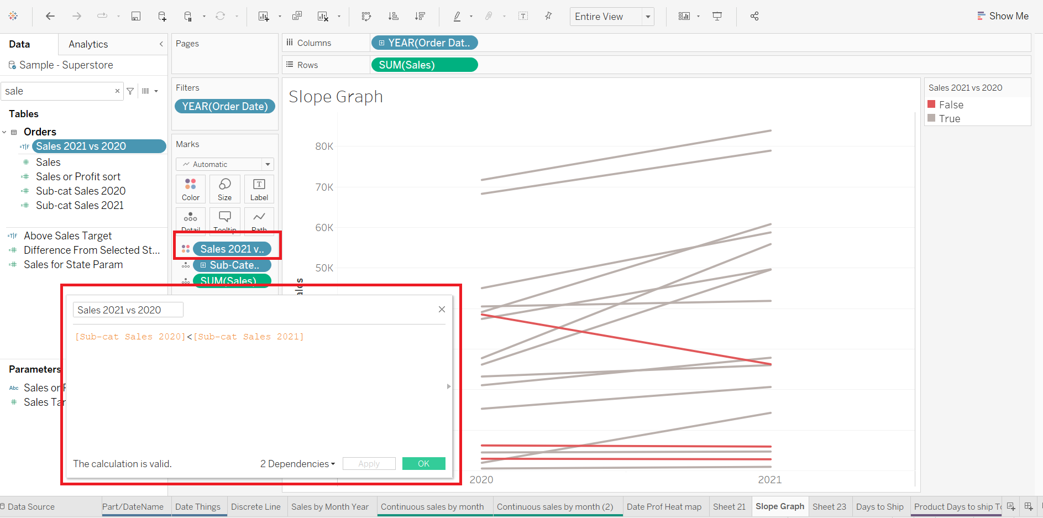Toggle the Show Mark Labels icon
This screenshot has height=518, width=1043.
[x=523, y=16]
